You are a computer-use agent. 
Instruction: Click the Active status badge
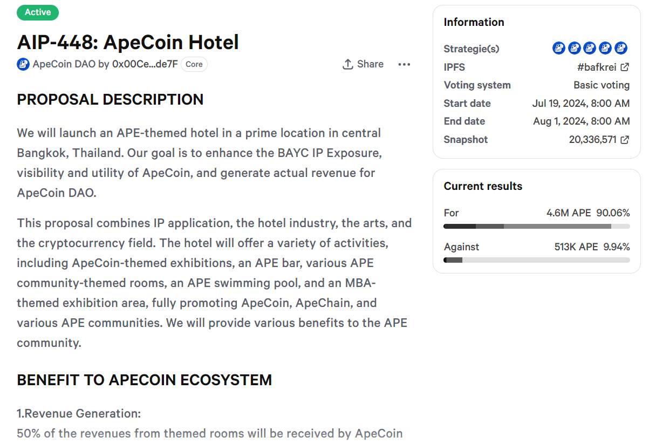coord(38,12)
